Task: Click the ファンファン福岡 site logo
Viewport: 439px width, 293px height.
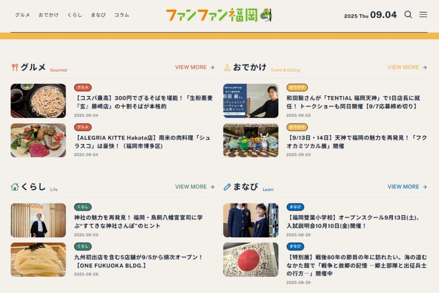Action: click(x=219, y=15)
